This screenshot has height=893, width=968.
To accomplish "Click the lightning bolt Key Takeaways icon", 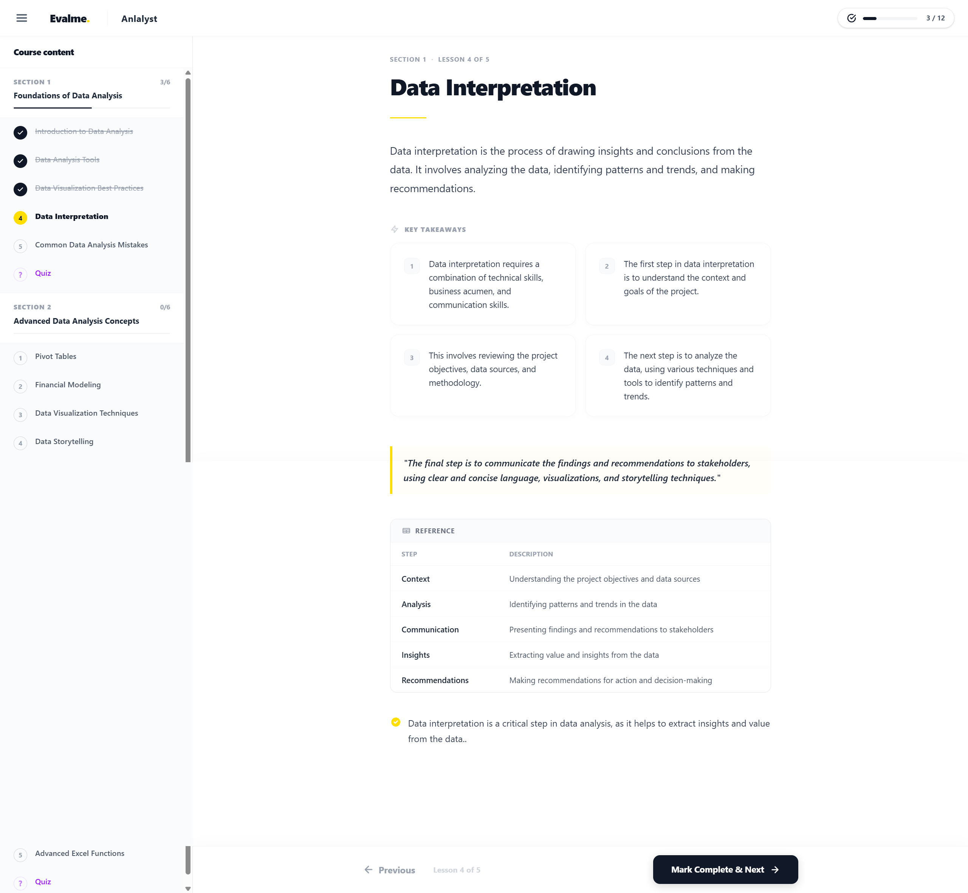I will click(x=395, y=230).
